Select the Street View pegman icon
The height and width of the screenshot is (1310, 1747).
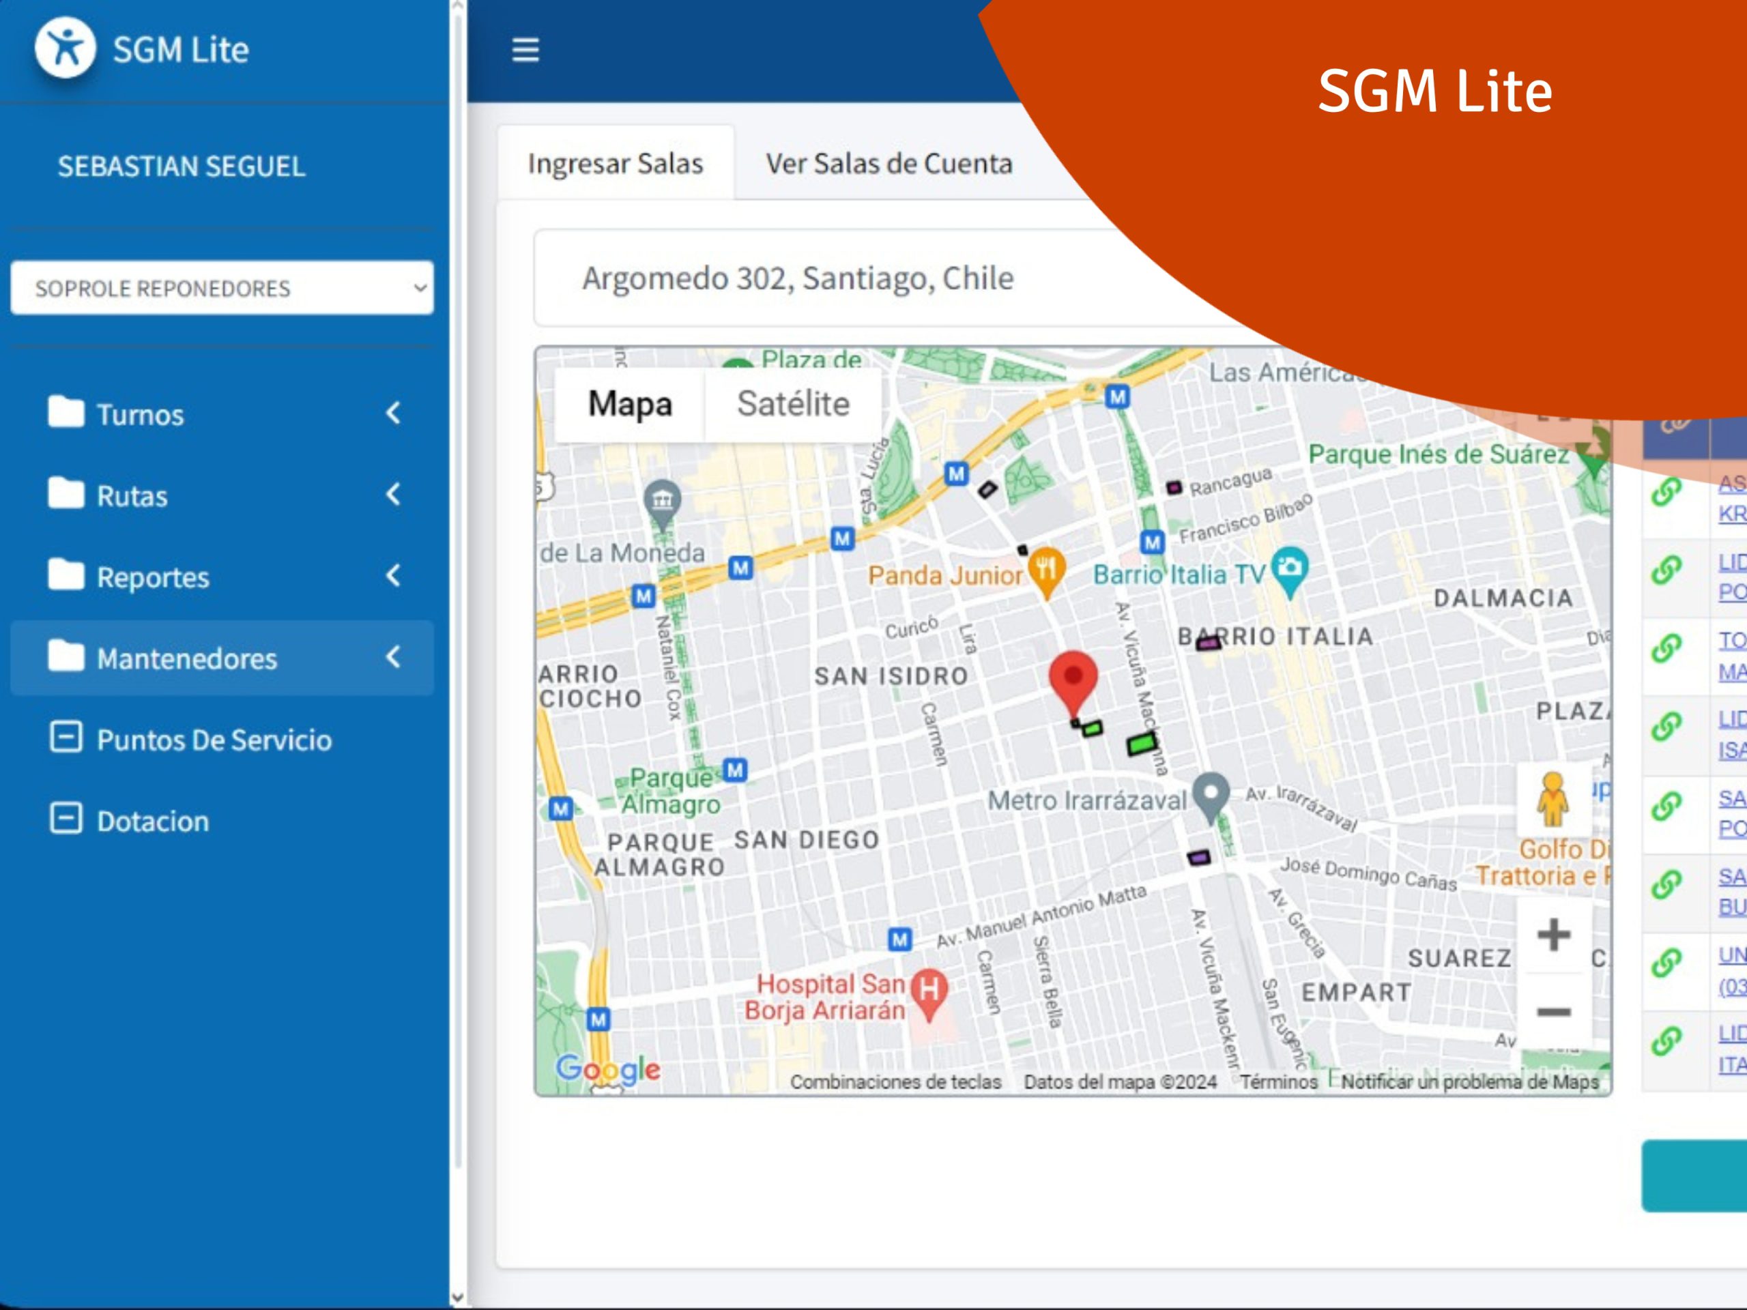[x=1552, y=798]
